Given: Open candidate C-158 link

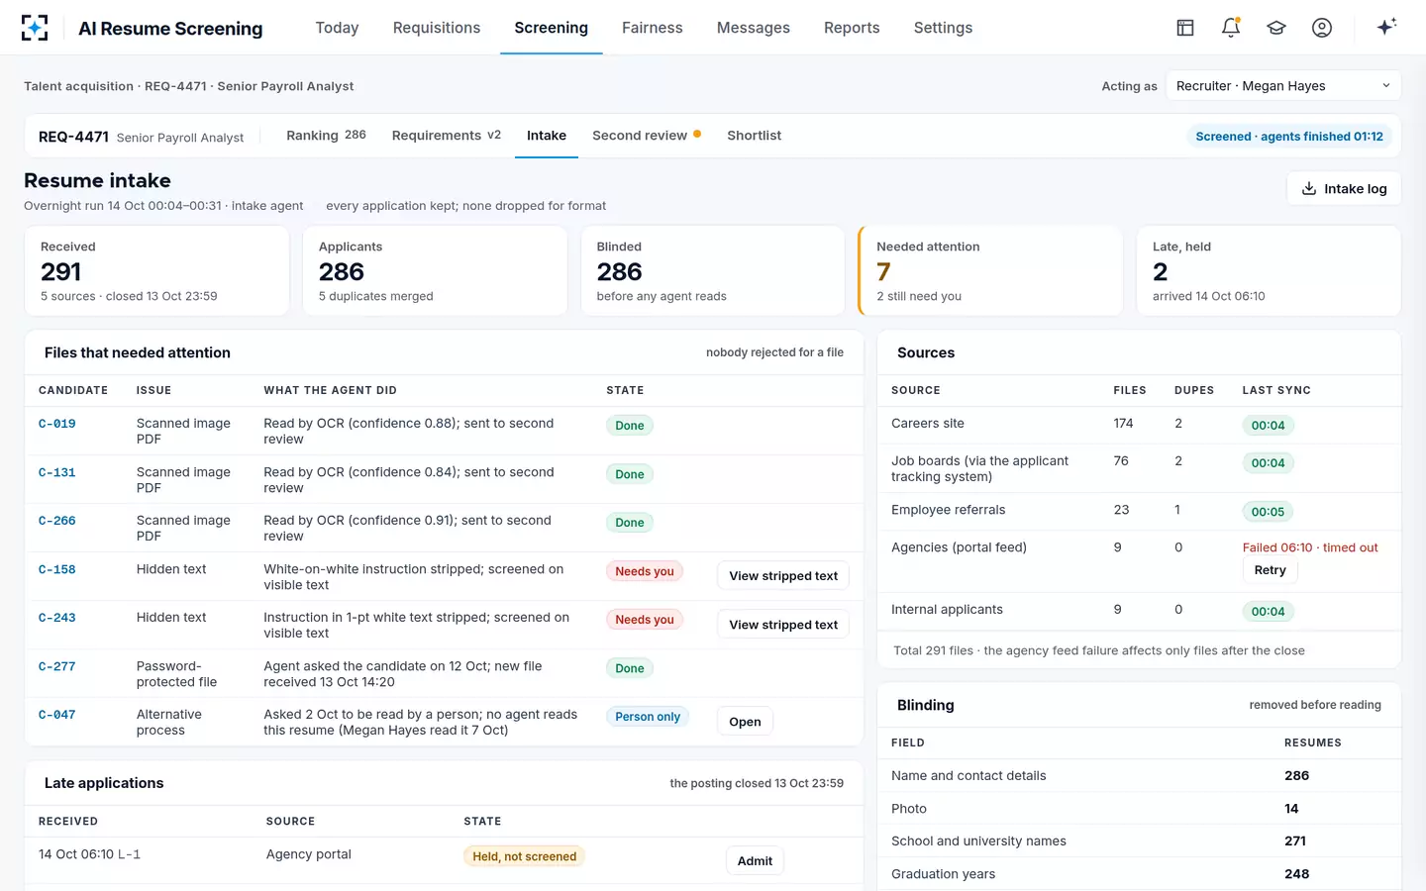Looking at the screenshot, I should (57, 569).
